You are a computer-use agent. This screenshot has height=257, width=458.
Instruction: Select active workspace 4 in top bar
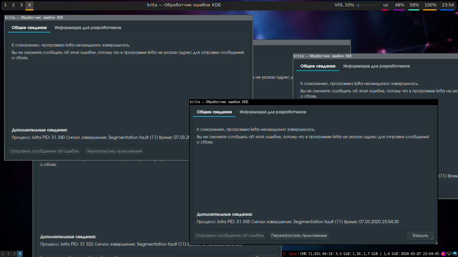click(30, 5)
